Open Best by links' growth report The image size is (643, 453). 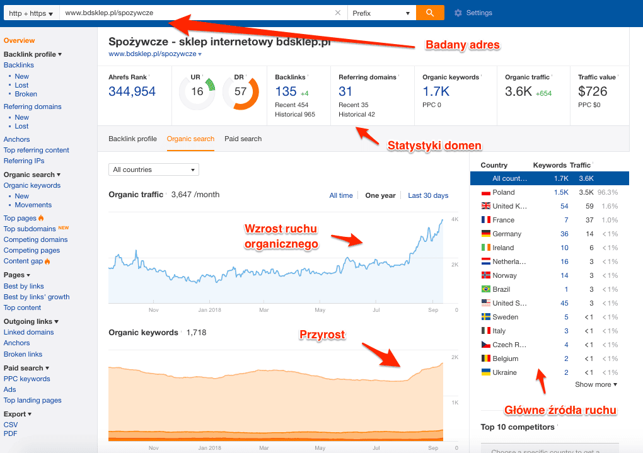coord(37,297)
